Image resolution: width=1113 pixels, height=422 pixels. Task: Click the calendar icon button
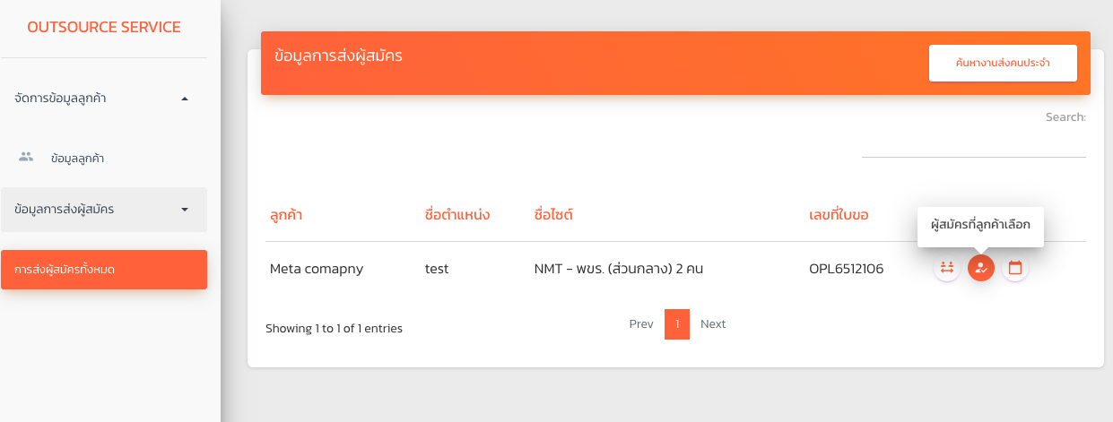click(x=1015, y=268)
